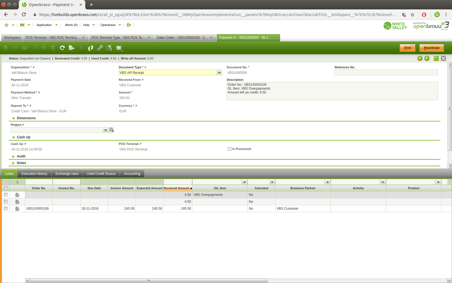Click the Description text area

point(332,91)
